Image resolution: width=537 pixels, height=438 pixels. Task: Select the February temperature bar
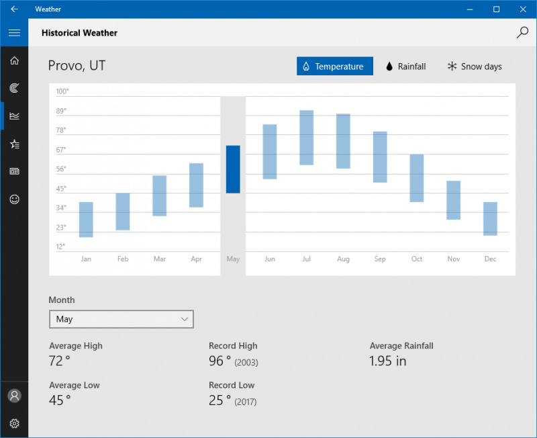click(123, 212)
